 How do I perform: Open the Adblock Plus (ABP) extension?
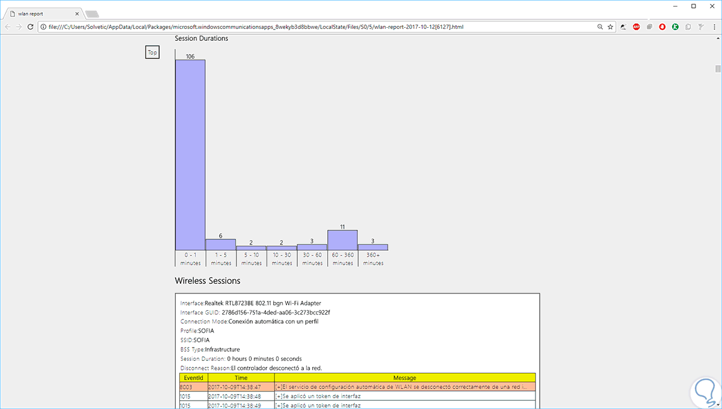tap(636, 27)
